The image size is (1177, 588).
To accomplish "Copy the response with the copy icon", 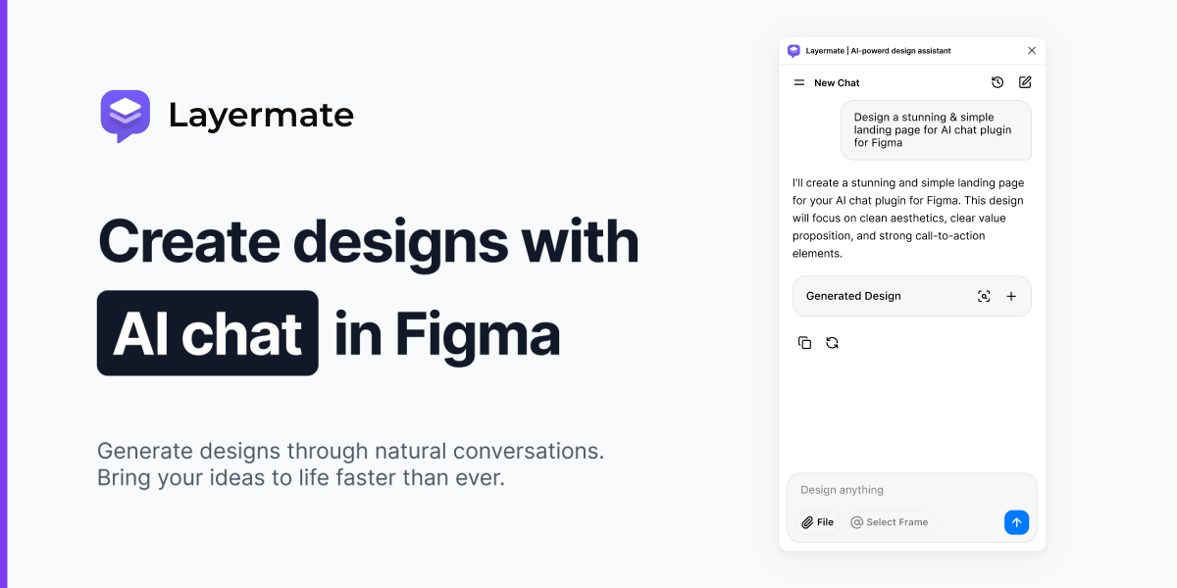I will pyautogui.click(x=804, y=343).
